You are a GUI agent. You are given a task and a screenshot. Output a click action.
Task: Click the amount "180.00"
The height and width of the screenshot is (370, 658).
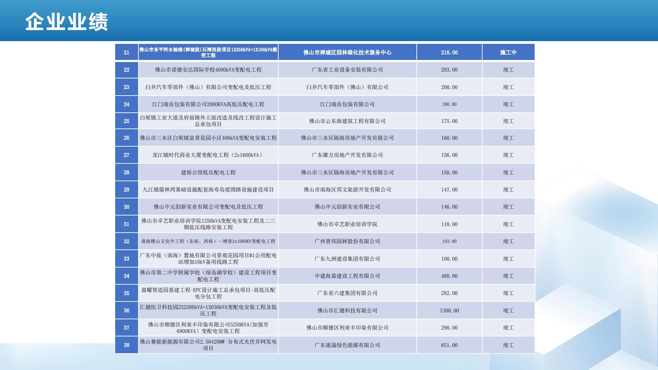point(449,104)
